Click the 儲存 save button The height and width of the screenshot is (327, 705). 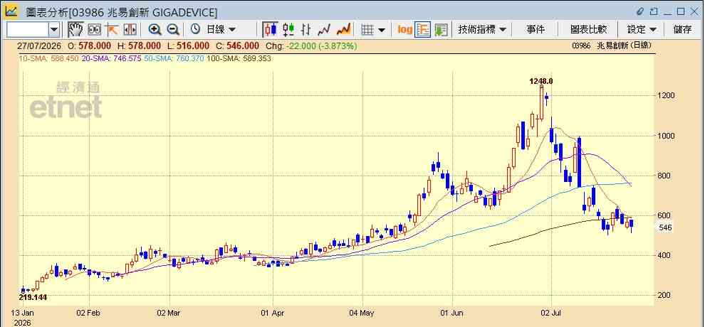[682, 30]
